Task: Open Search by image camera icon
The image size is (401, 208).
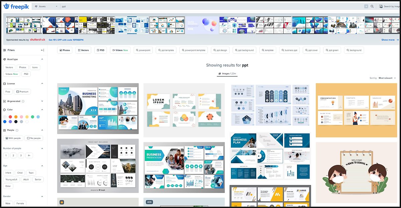Action: [381, 6]
